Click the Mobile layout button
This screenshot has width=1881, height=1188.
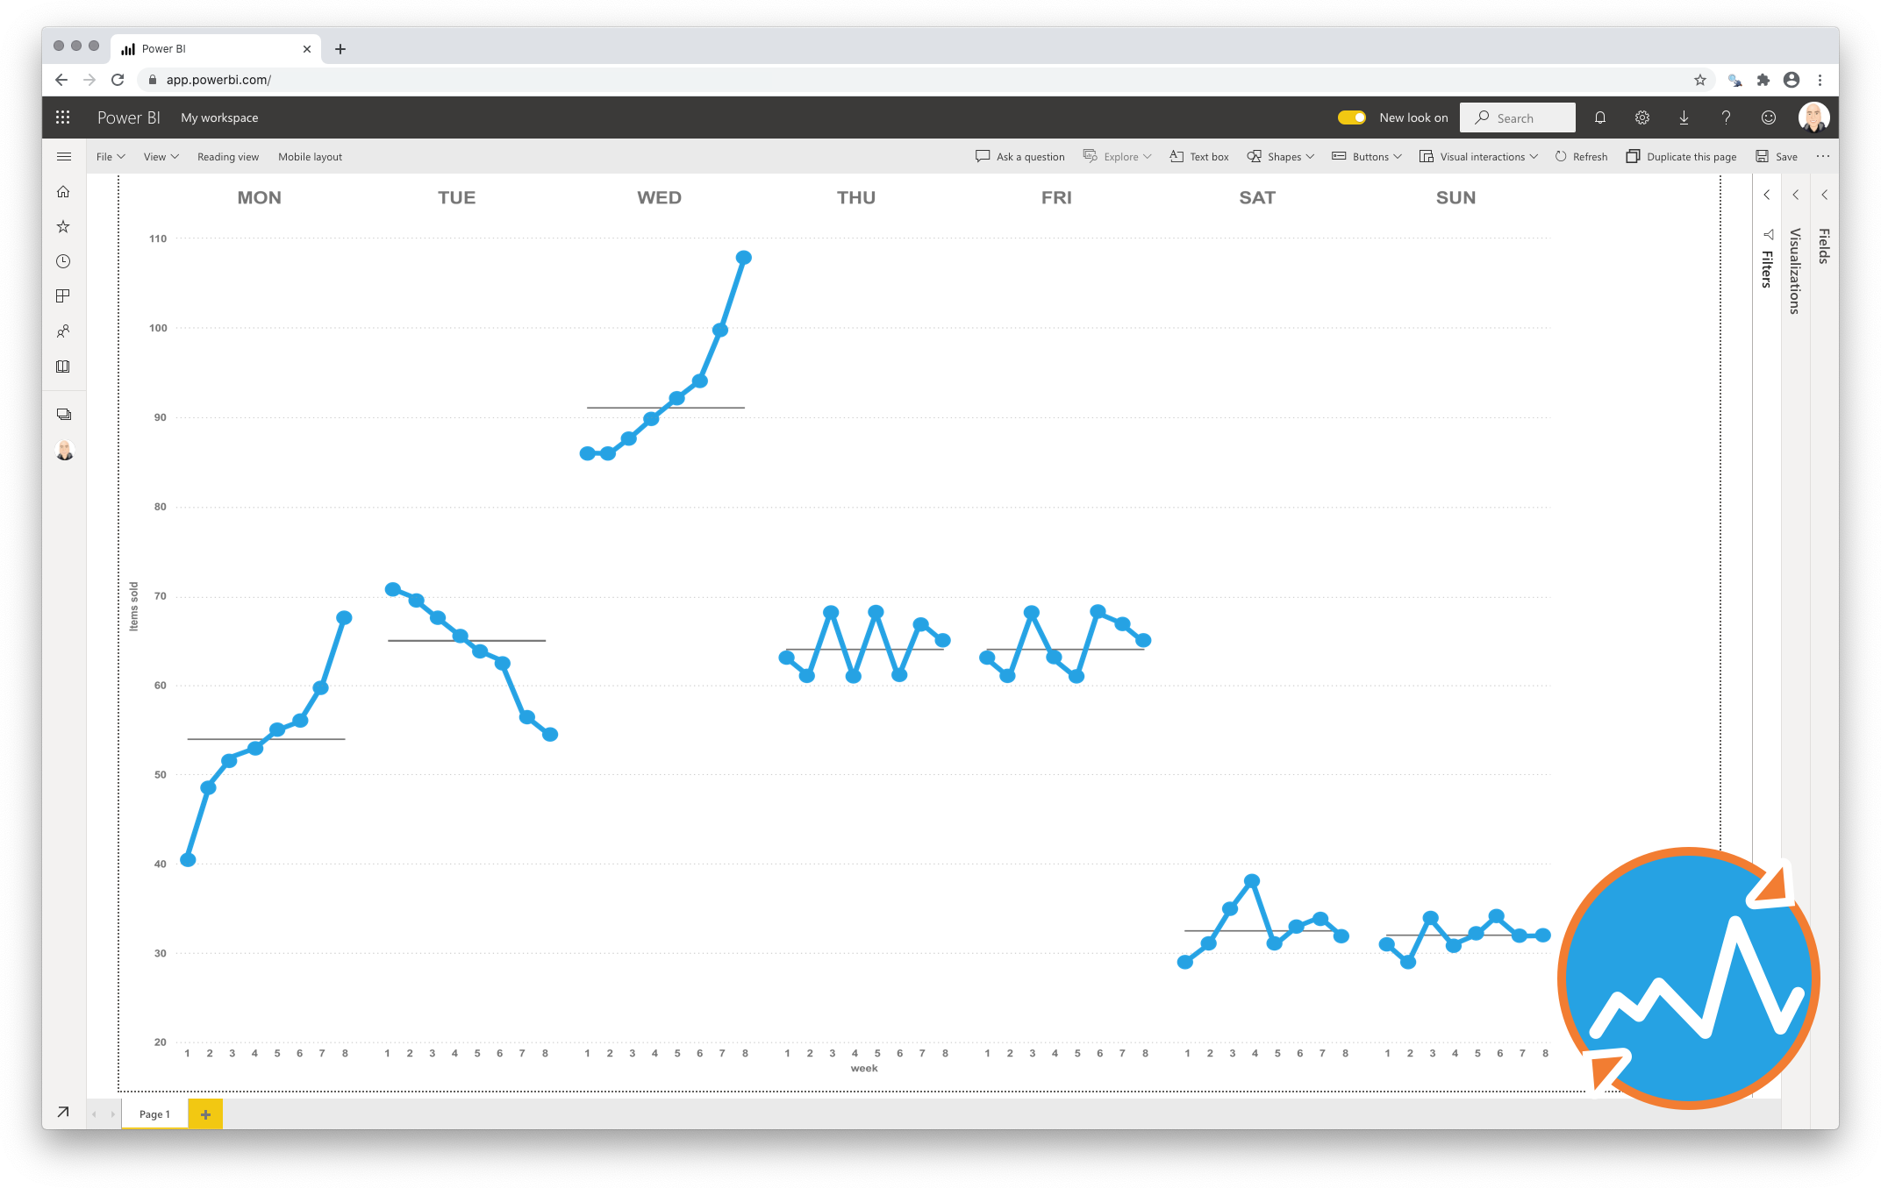coord(308,156)
